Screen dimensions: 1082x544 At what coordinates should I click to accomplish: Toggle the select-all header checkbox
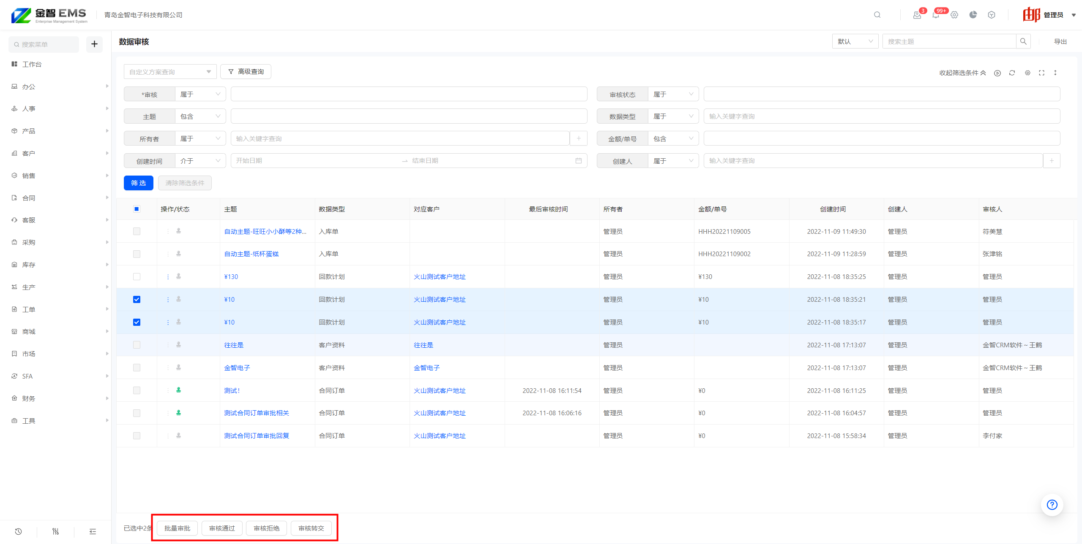coord(137,209)
